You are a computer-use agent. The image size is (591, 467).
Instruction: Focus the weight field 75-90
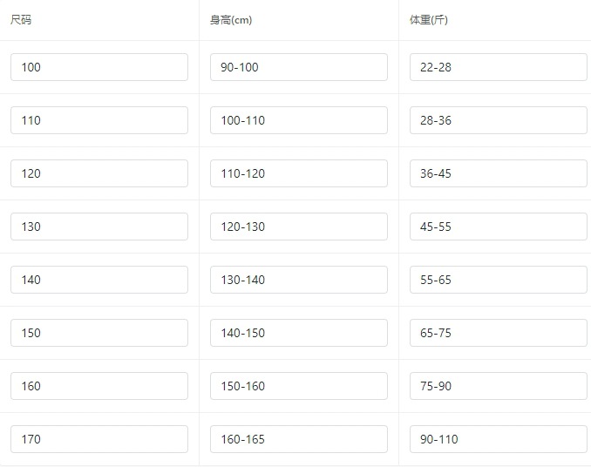(x=499, y=386)
